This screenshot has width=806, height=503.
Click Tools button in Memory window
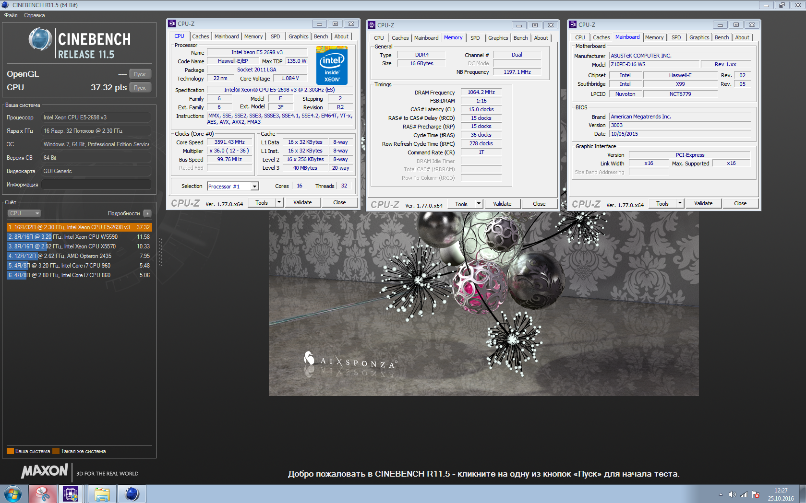[461, 204]
